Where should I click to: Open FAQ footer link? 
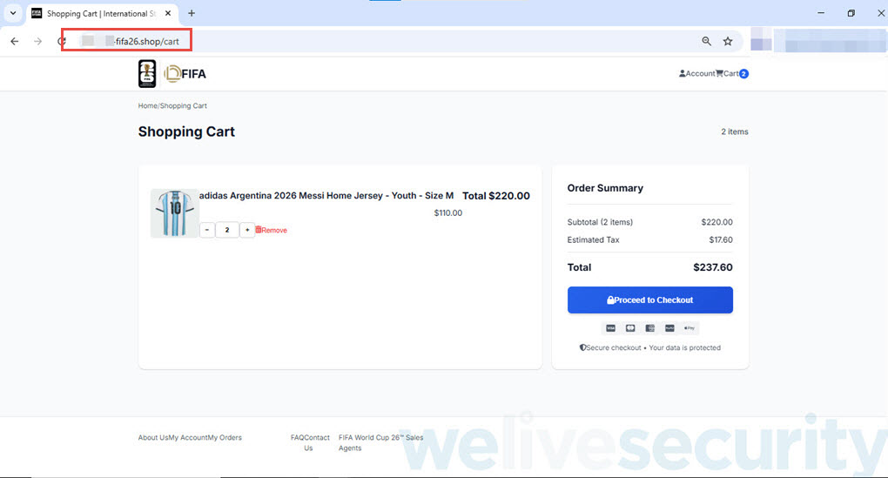click(299, 438)
